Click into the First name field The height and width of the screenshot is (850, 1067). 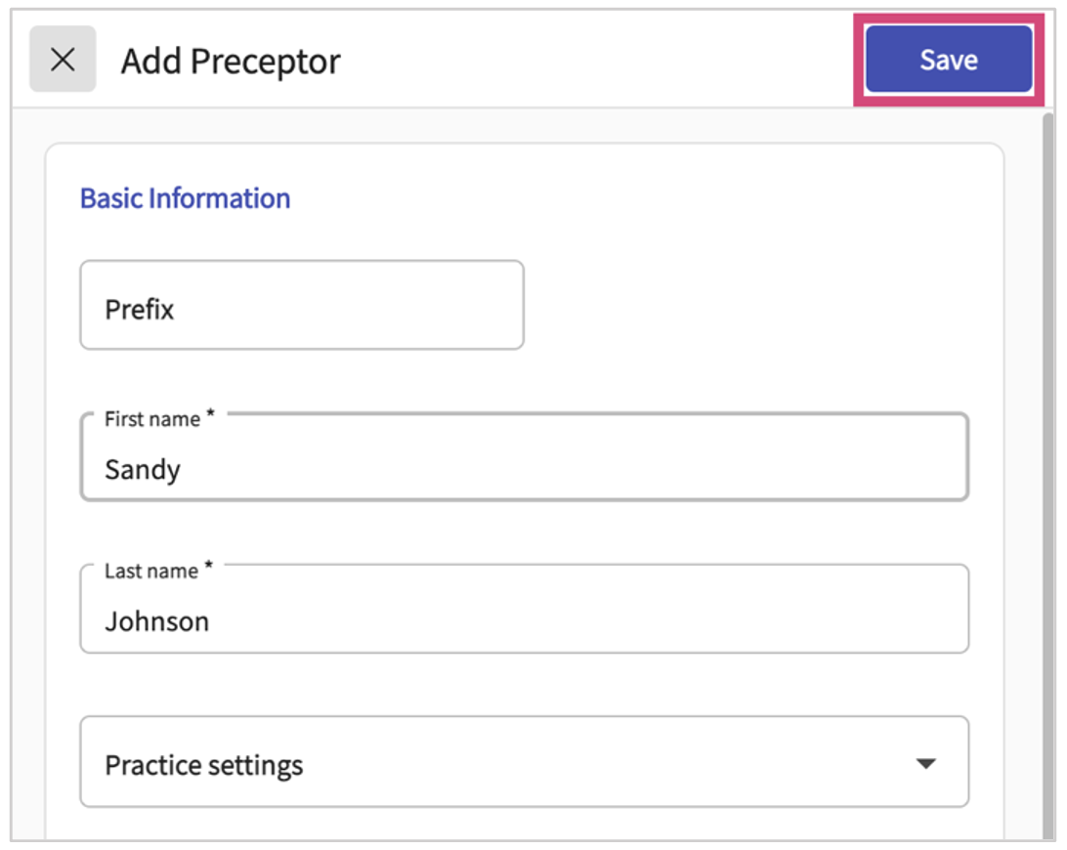click(524, 469)
